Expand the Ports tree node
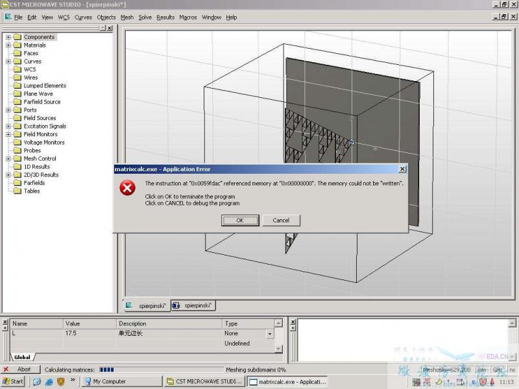The image size is (519, 389). coord(8,110)
